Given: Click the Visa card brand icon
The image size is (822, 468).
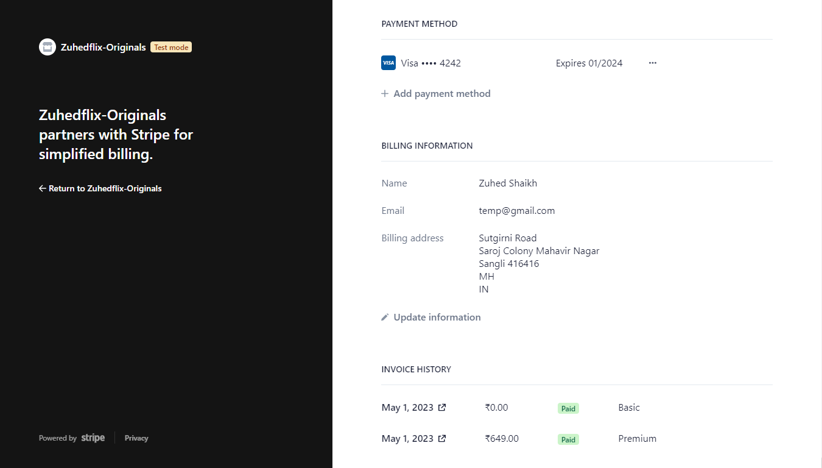Looking at the screenshot, I should click(x=388, y=63).
